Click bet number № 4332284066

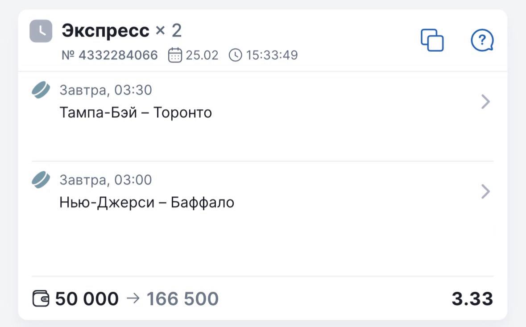(110, 55)
